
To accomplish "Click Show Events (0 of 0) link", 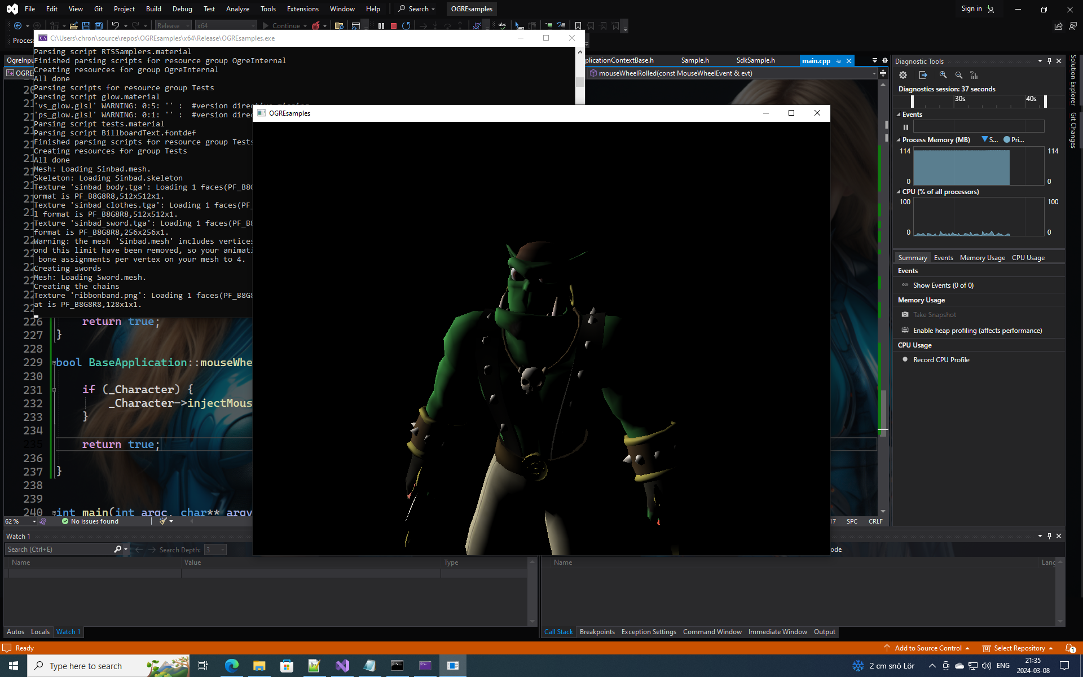I will click(x=943, y=285).
